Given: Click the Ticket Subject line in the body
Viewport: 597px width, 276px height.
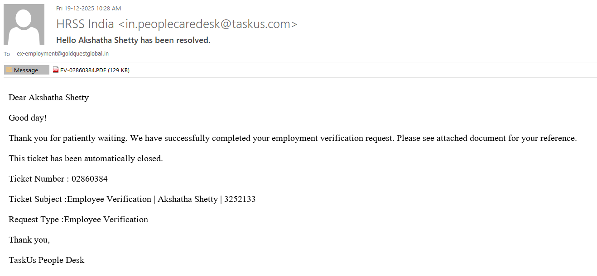Looking at the screenshot, I should [x=132, y=199].
